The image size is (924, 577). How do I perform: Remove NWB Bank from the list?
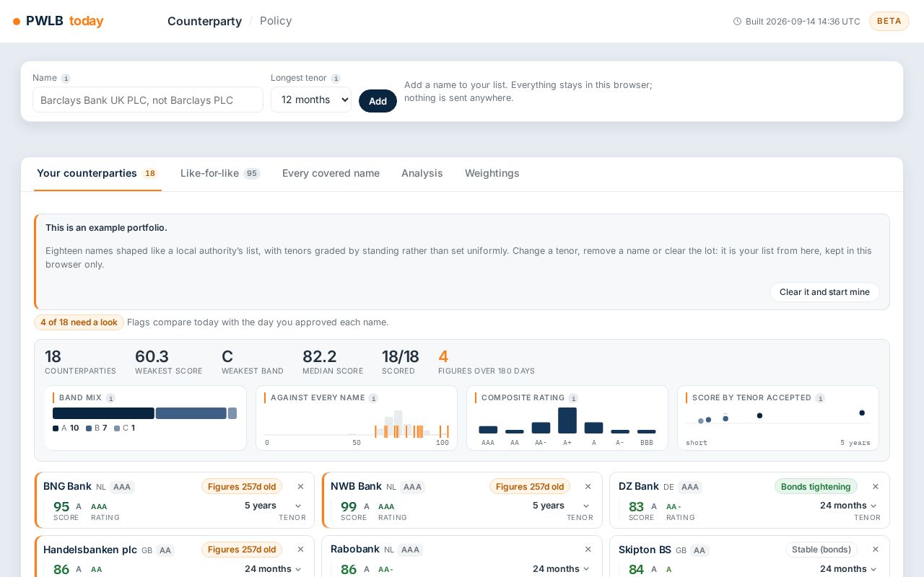tap(588, 487)
